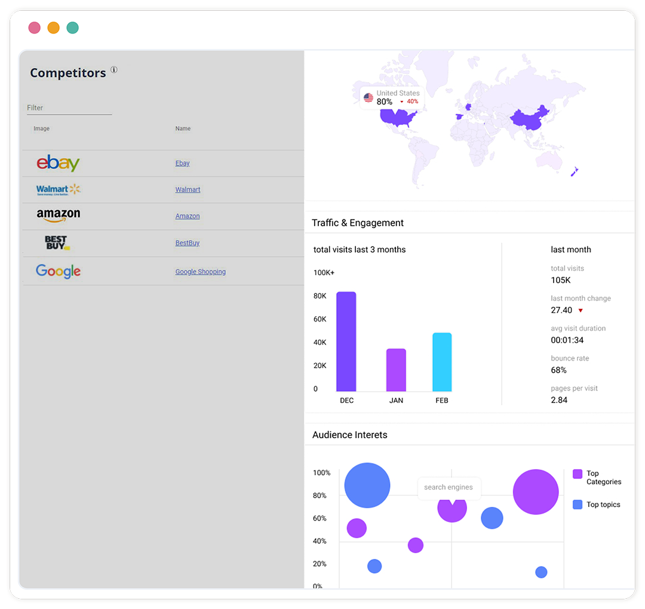Click the Top Categories purple legend swatch
This screenshot has height=609, width=645.
(577, 473)
